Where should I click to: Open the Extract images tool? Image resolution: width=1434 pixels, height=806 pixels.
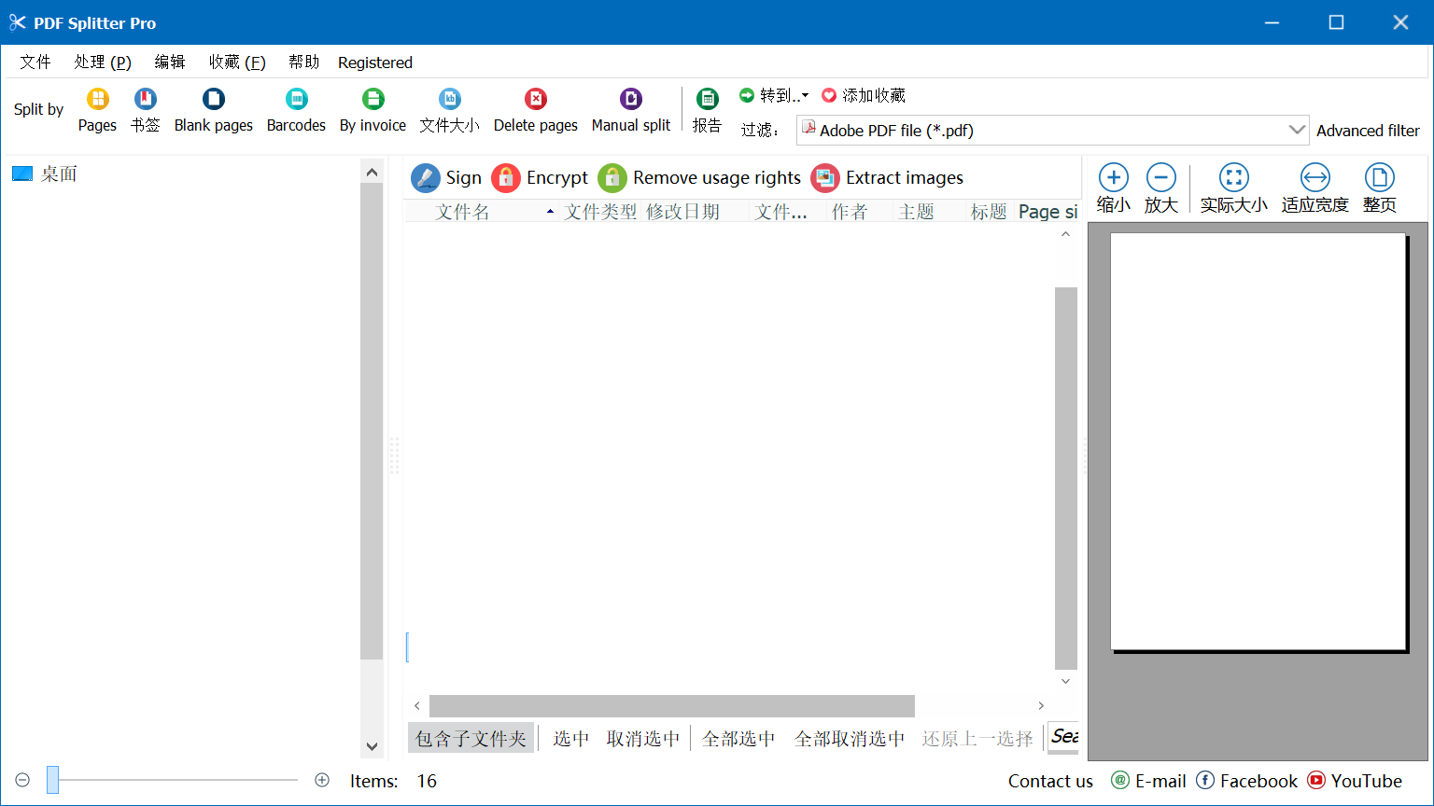pyautogui.click(x=887, y=177)
